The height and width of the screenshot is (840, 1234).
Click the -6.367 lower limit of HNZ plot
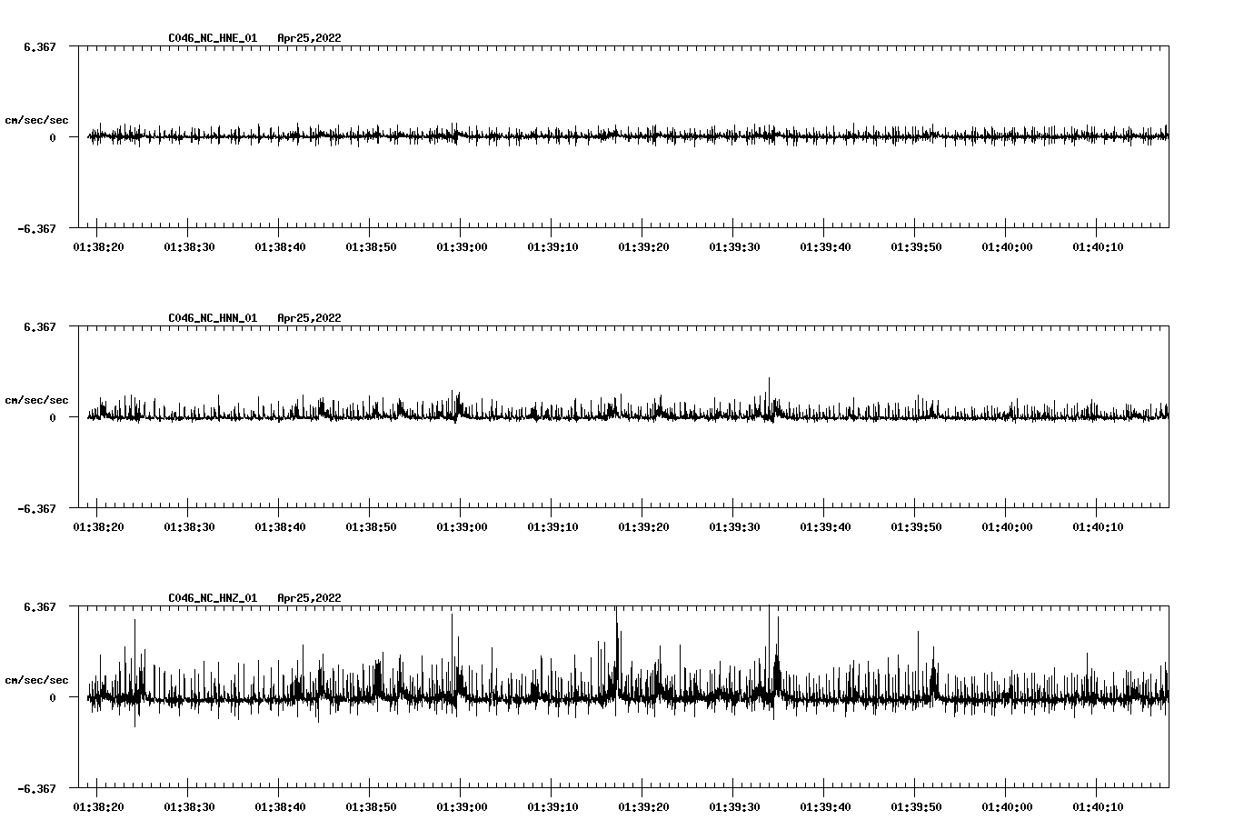(36, 788)
